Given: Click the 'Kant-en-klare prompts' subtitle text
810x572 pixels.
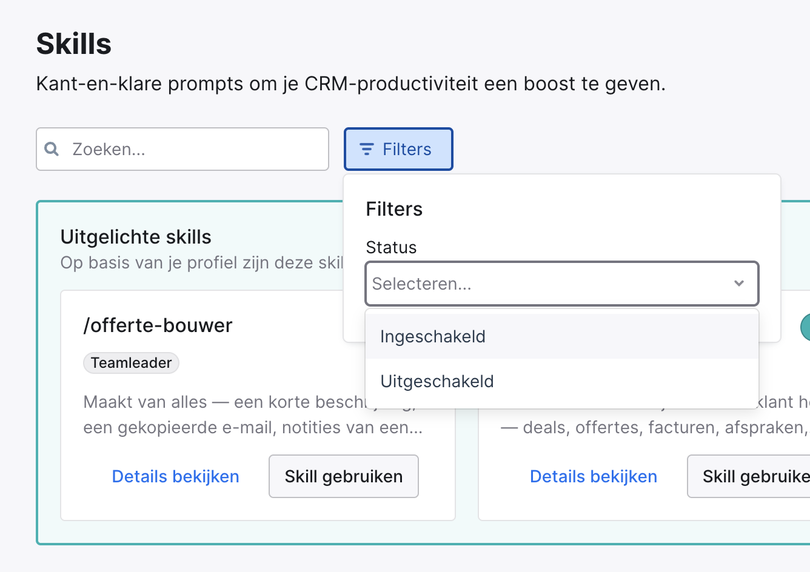Looking at the screenshot, I should pyautogui.click(x=351, y=84).
